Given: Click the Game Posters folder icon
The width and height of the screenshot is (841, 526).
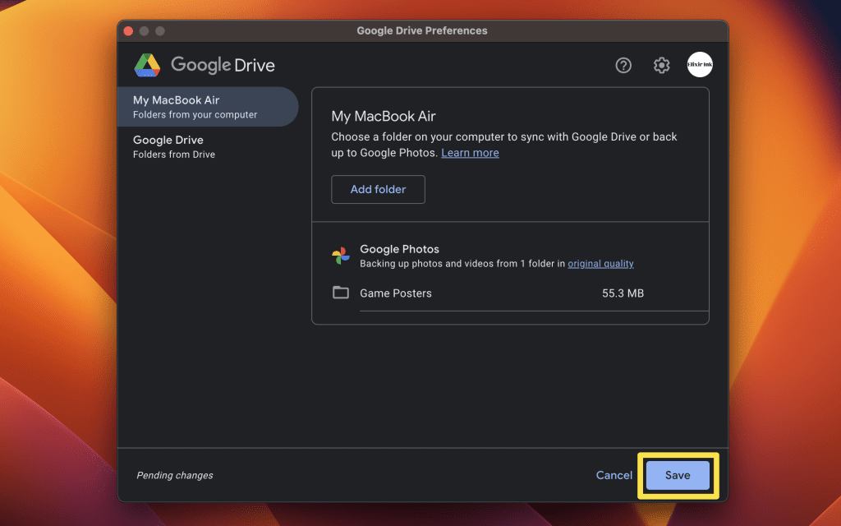Looking at the screenshot, I should [x=341, y=293].
